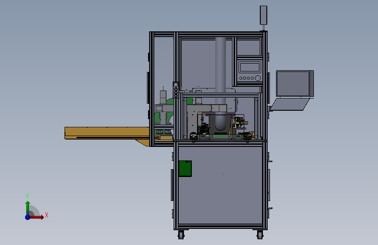378x245 pixels.
Task: Click the blue Z axis ball of the triad
Action: (28, 217)
